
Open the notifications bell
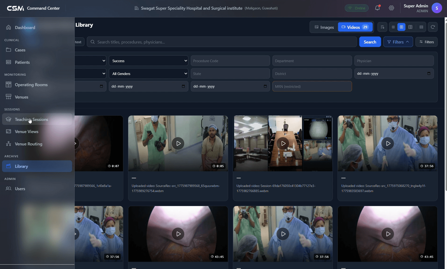(x=377, y=8)
